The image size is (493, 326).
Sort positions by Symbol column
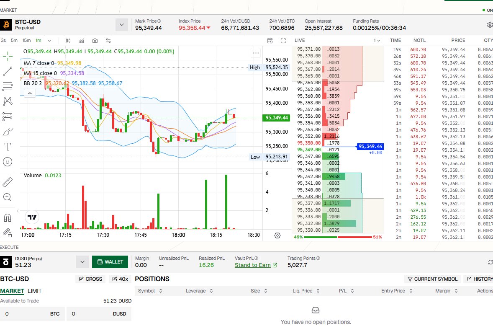160,291
